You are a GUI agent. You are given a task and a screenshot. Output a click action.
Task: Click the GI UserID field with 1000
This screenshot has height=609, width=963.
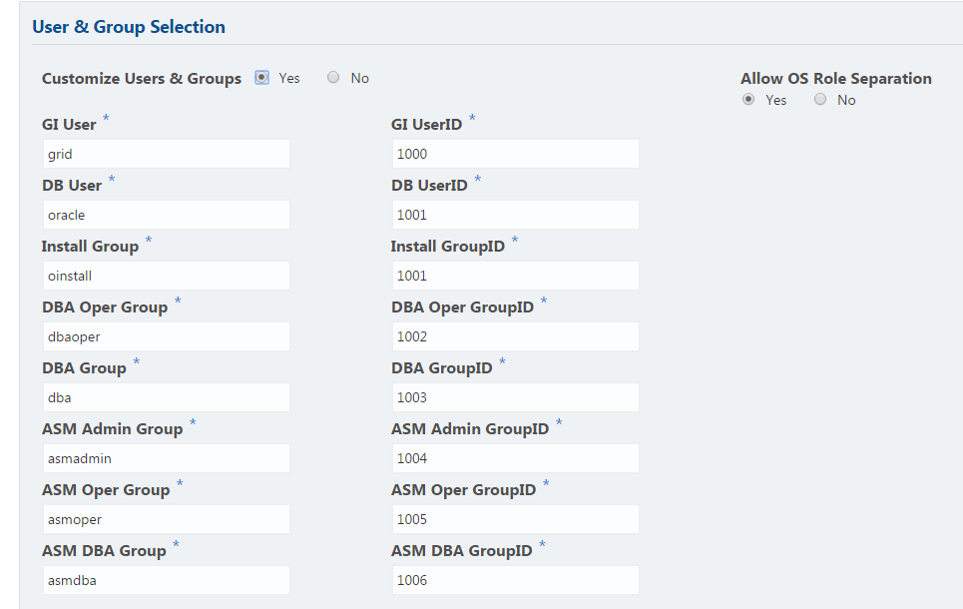tap(515, 154)
